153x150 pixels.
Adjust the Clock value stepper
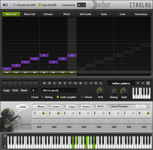37,90
